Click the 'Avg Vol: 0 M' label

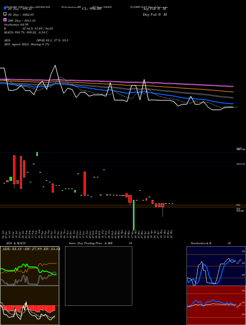tap(154, 9)
